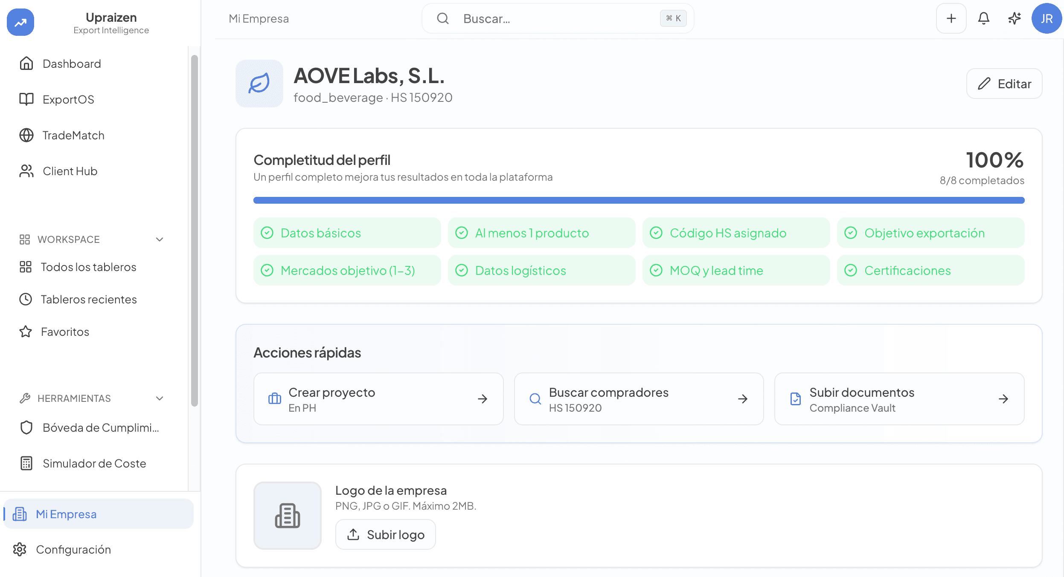1064x577 pixels.
Task: Open Buscar compradores quick action arrow
Action: coord(743,399)
